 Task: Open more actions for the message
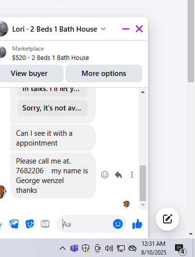click(x=132, y=175)
